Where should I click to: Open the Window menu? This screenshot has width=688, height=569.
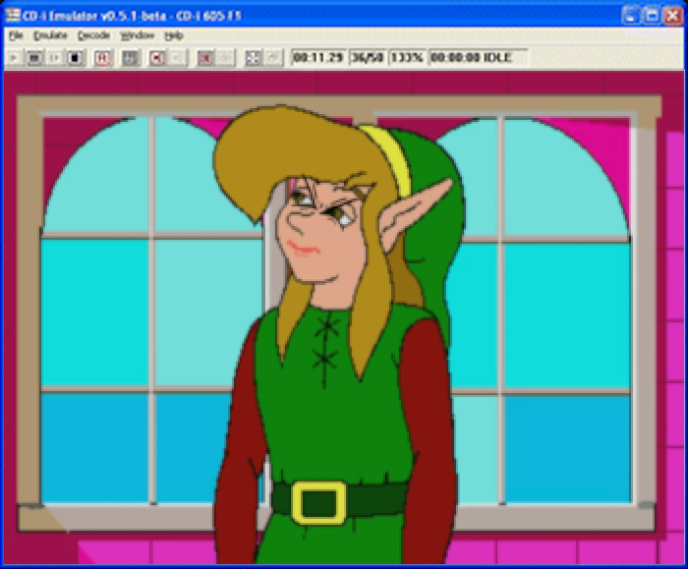(x=137, y=35)
